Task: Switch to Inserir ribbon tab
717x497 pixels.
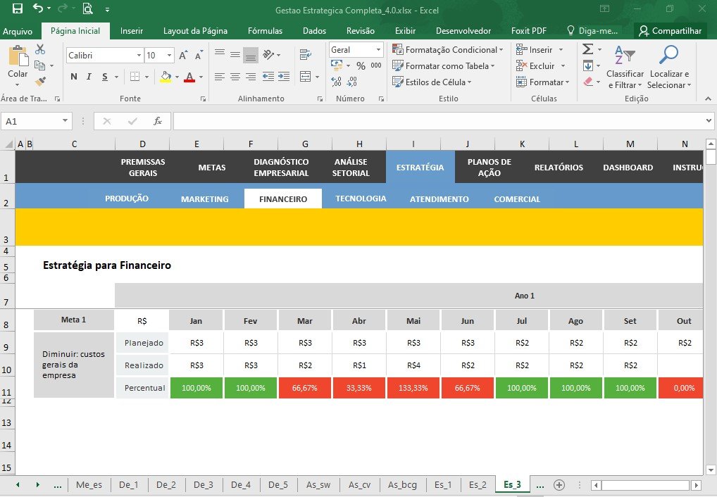Action: click(132, 31)
